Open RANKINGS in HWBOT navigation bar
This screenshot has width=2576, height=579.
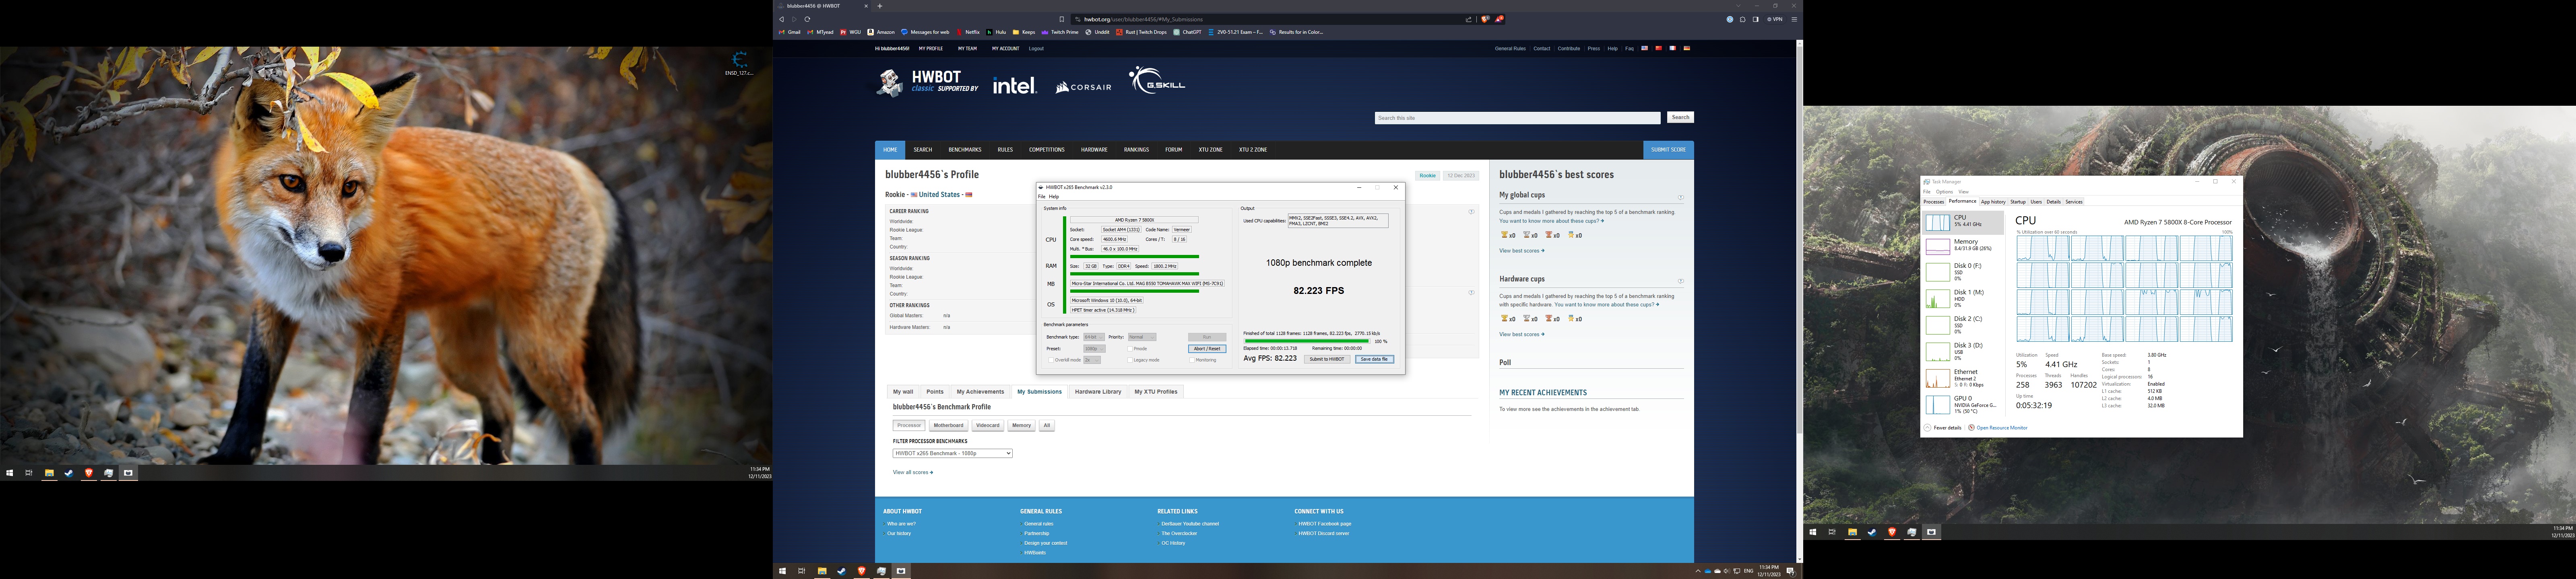1136,150
